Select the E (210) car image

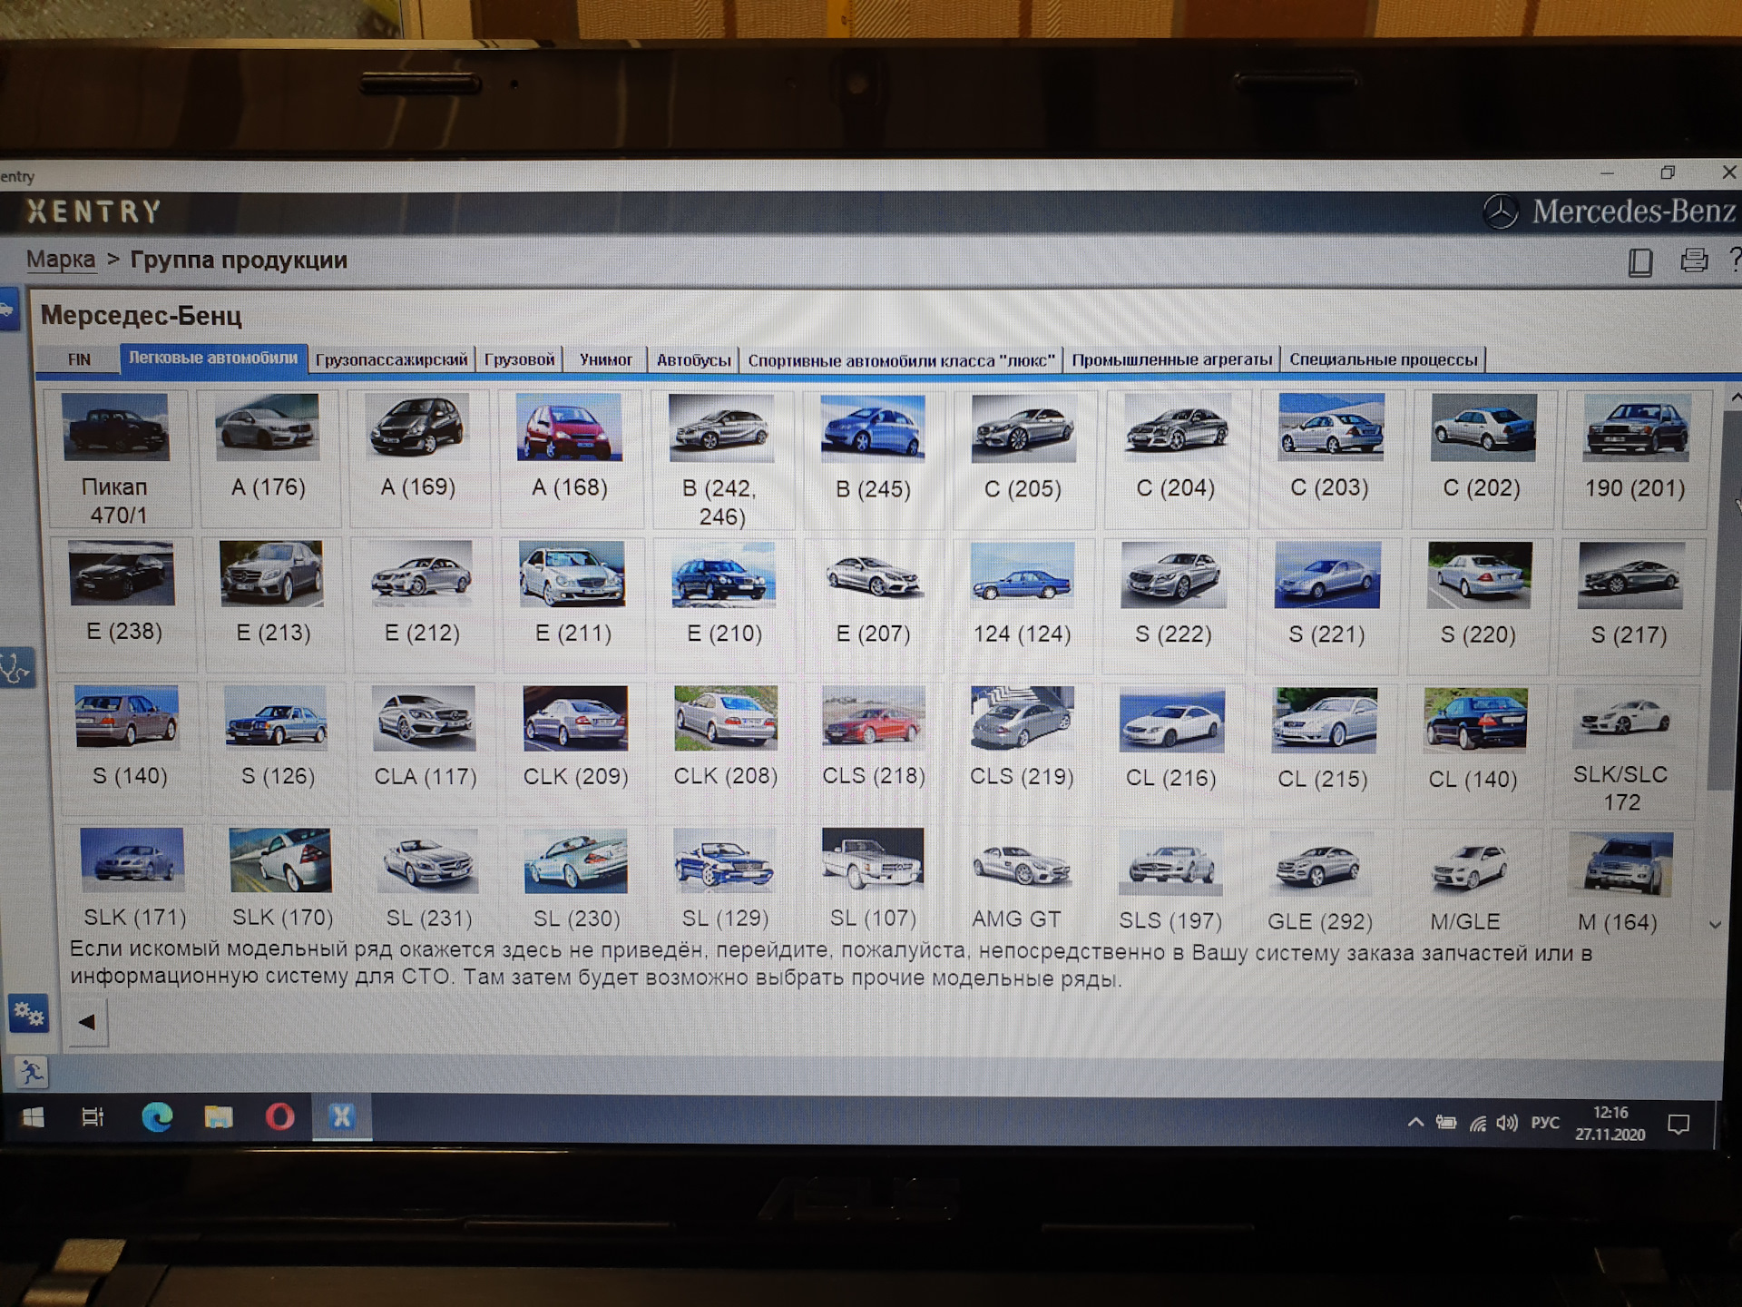click(x=723, y=574)
